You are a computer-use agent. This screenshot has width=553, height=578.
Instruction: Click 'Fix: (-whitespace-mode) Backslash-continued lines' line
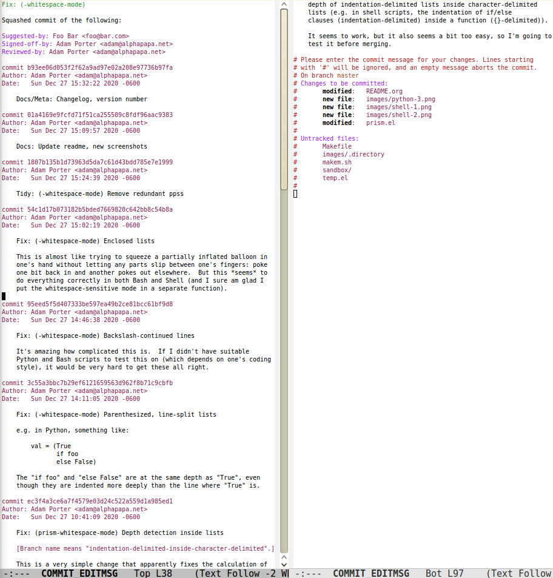[x=106, y=336]
